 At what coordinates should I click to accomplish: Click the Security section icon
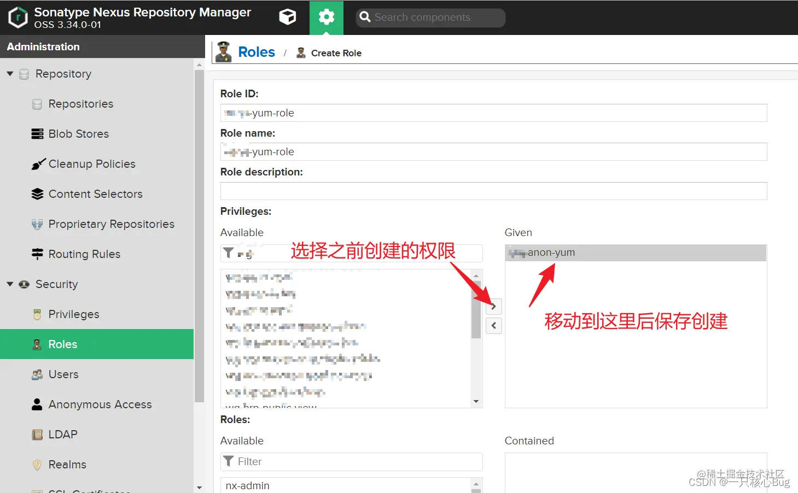[24, 284]
